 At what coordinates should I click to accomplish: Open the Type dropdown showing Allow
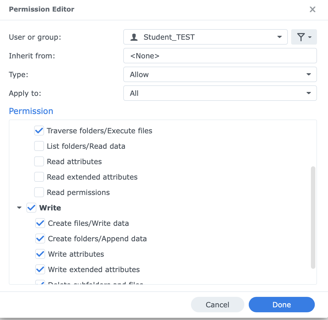coord(220,74)
